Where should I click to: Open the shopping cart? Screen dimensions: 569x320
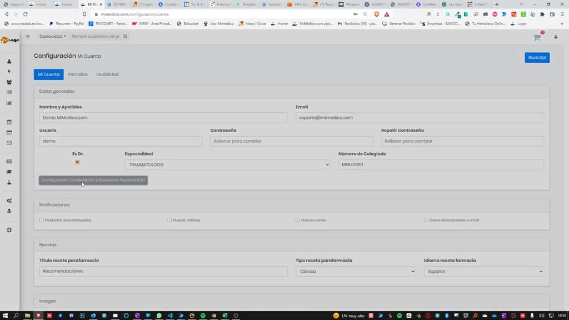[x=537, y=37]
